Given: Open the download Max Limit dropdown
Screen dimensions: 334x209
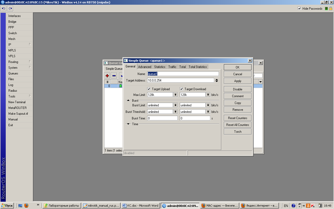Looking at the screenshot, I should [x=208, y=95].
